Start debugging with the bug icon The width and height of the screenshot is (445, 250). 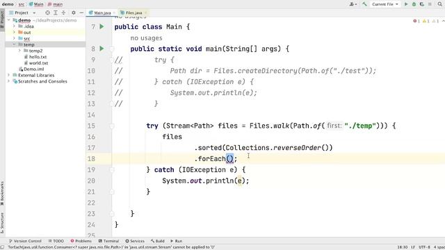point(414,4)
